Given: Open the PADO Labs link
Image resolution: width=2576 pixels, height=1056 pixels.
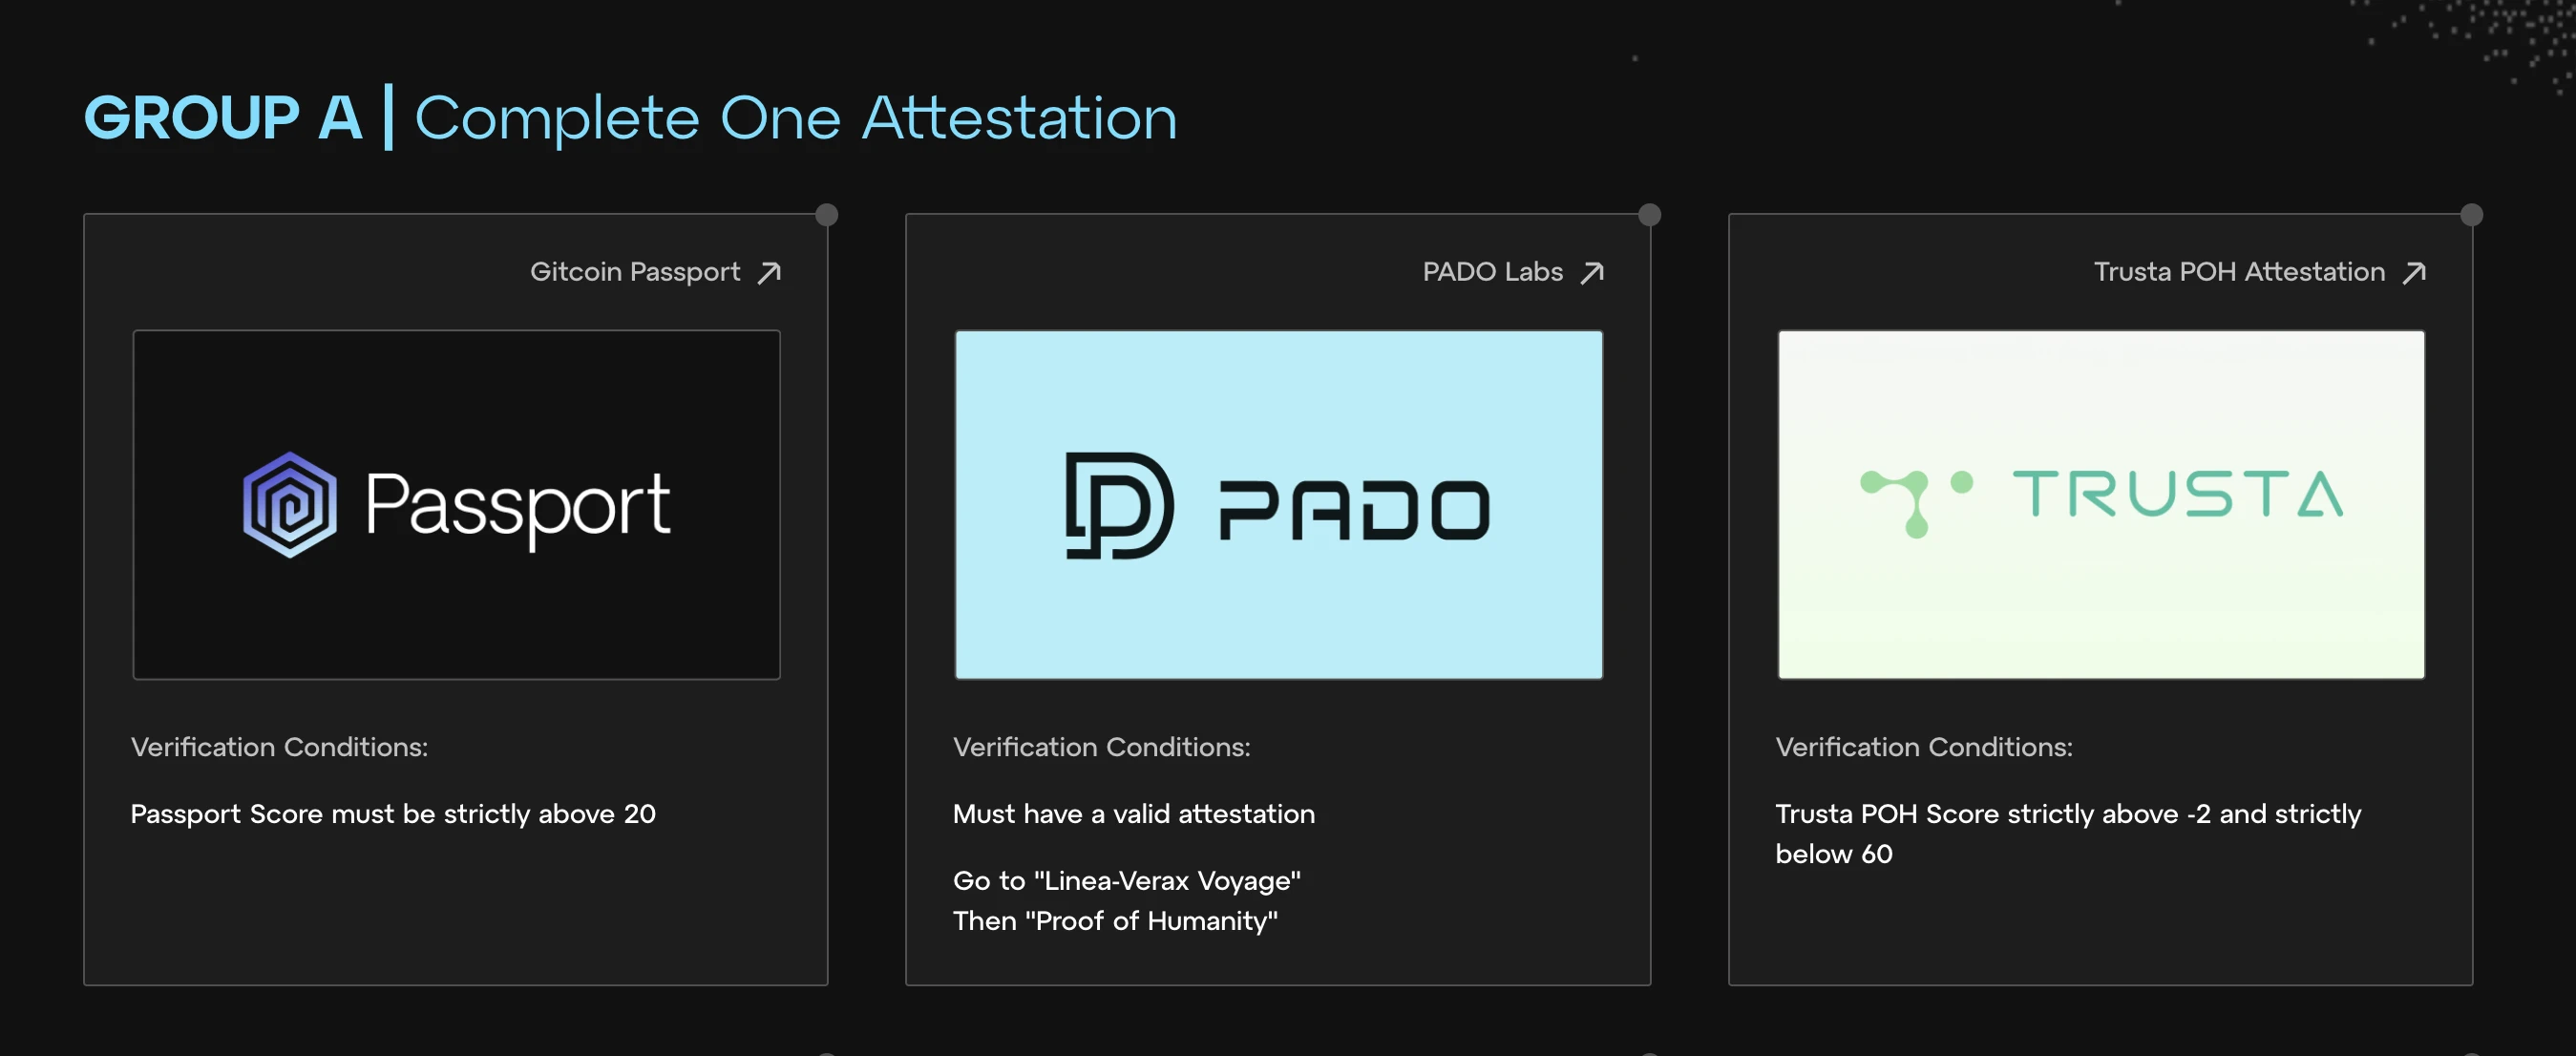Looking at the screenshot, I should (1492, 272).
